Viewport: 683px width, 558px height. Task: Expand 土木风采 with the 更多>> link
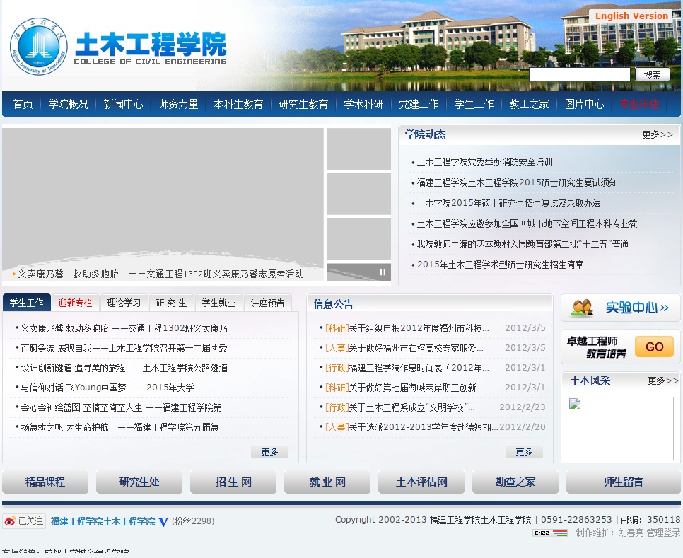click(662, 381)
